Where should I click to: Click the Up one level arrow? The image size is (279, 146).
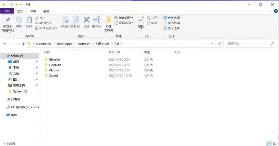[23, 44]
